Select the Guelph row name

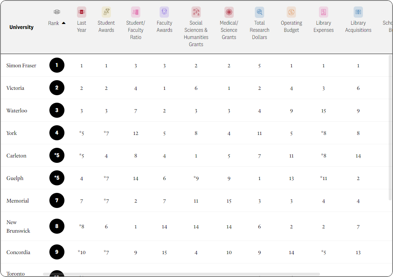click(x=15, y=178)
